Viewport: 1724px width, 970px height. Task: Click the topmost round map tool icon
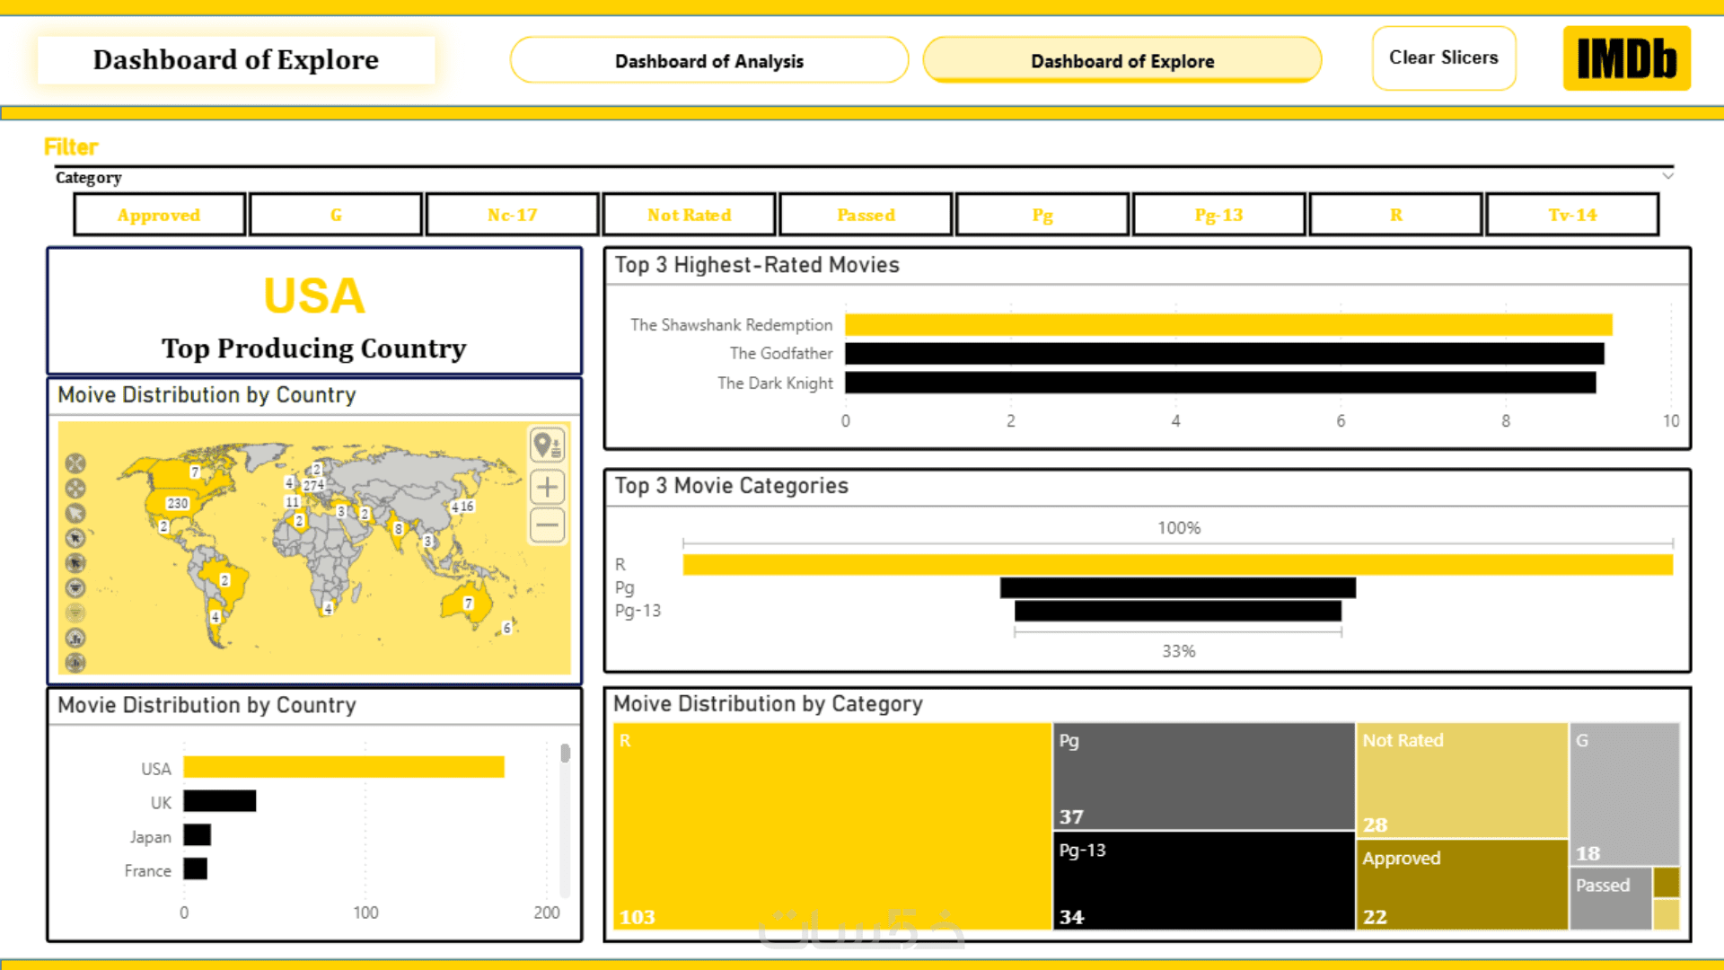click(x=75, y=463)
